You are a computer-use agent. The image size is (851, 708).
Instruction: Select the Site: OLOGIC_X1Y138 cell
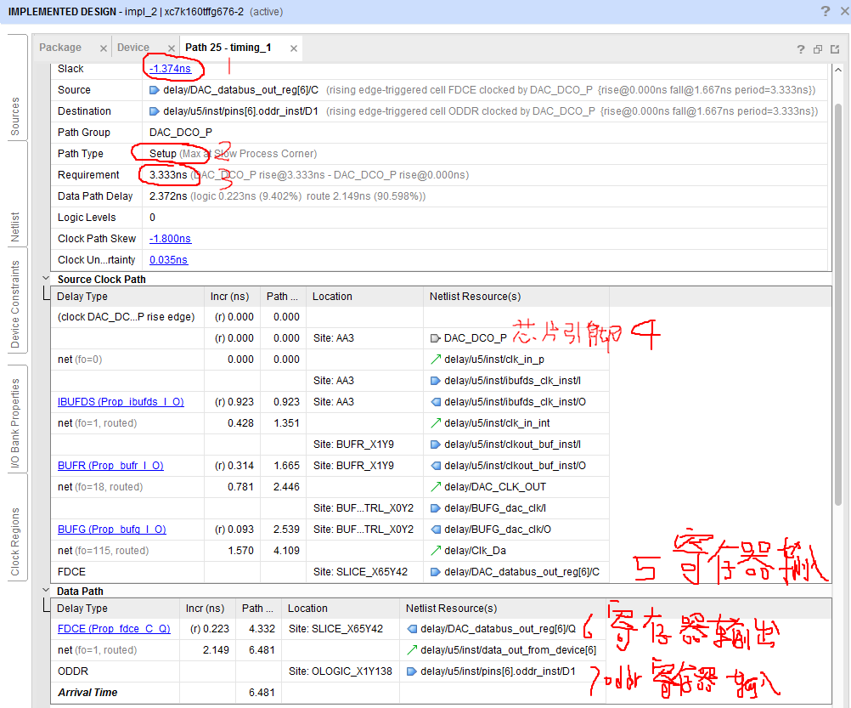341,671
